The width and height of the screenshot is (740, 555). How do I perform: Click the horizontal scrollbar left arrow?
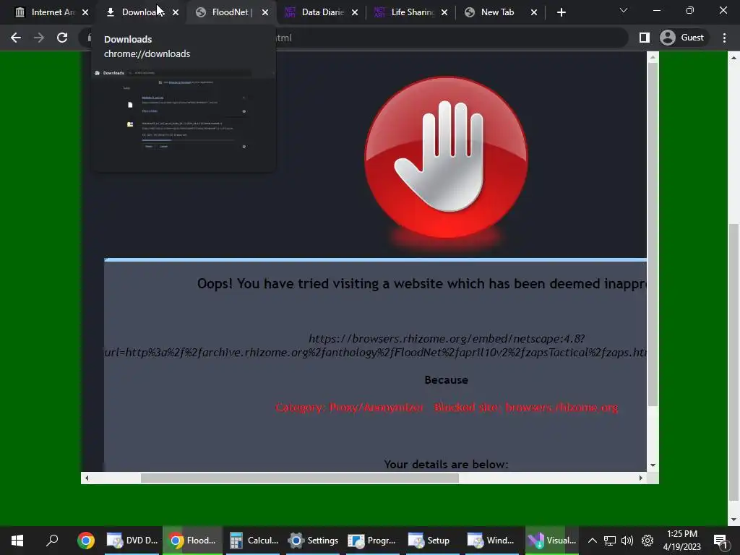click(x=87, y=478)
